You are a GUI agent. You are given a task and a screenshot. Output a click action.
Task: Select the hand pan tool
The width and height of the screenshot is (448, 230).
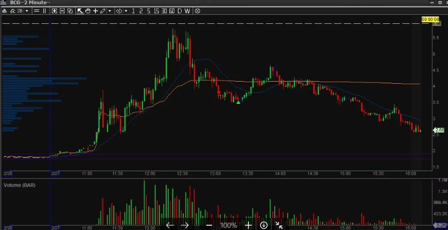(x=88, y=11)
